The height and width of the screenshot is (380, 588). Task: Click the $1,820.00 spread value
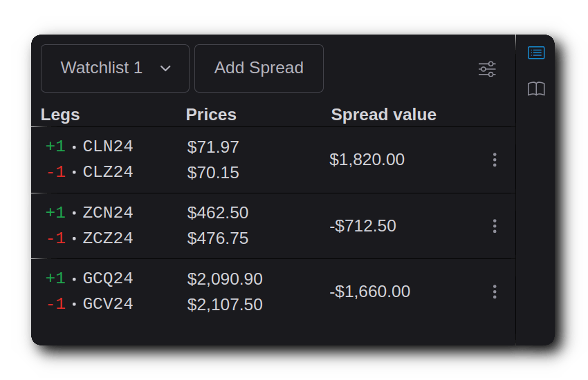(367, 160)
